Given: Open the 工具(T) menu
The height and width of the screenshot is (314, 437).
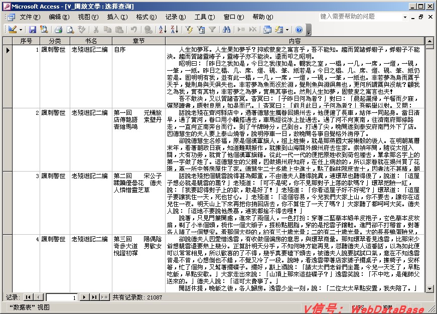Looking at the screenshot, I should [205, 17].
